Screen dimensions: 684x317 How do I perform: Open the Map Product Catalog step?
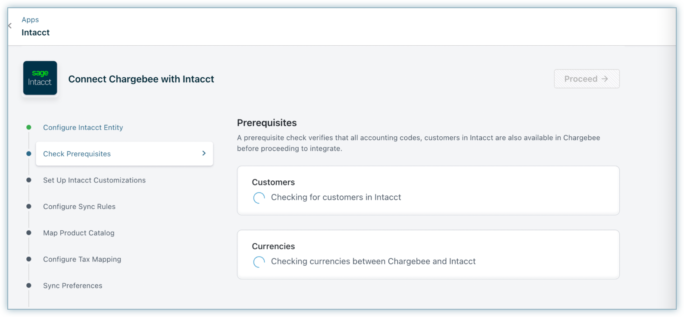pos(78,233)
